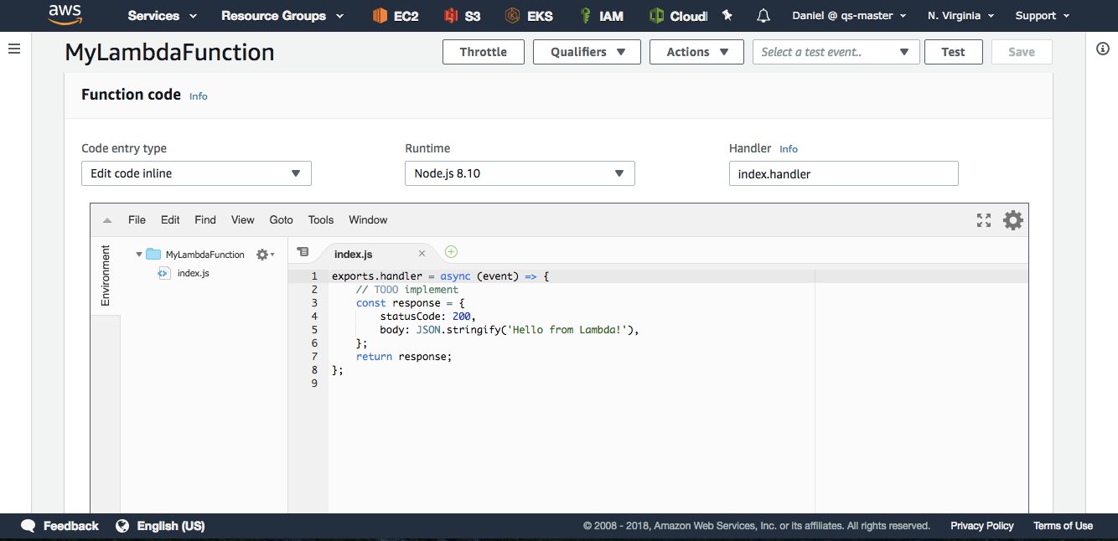Open the EKS service shortcut icon

tap(513, 15)
